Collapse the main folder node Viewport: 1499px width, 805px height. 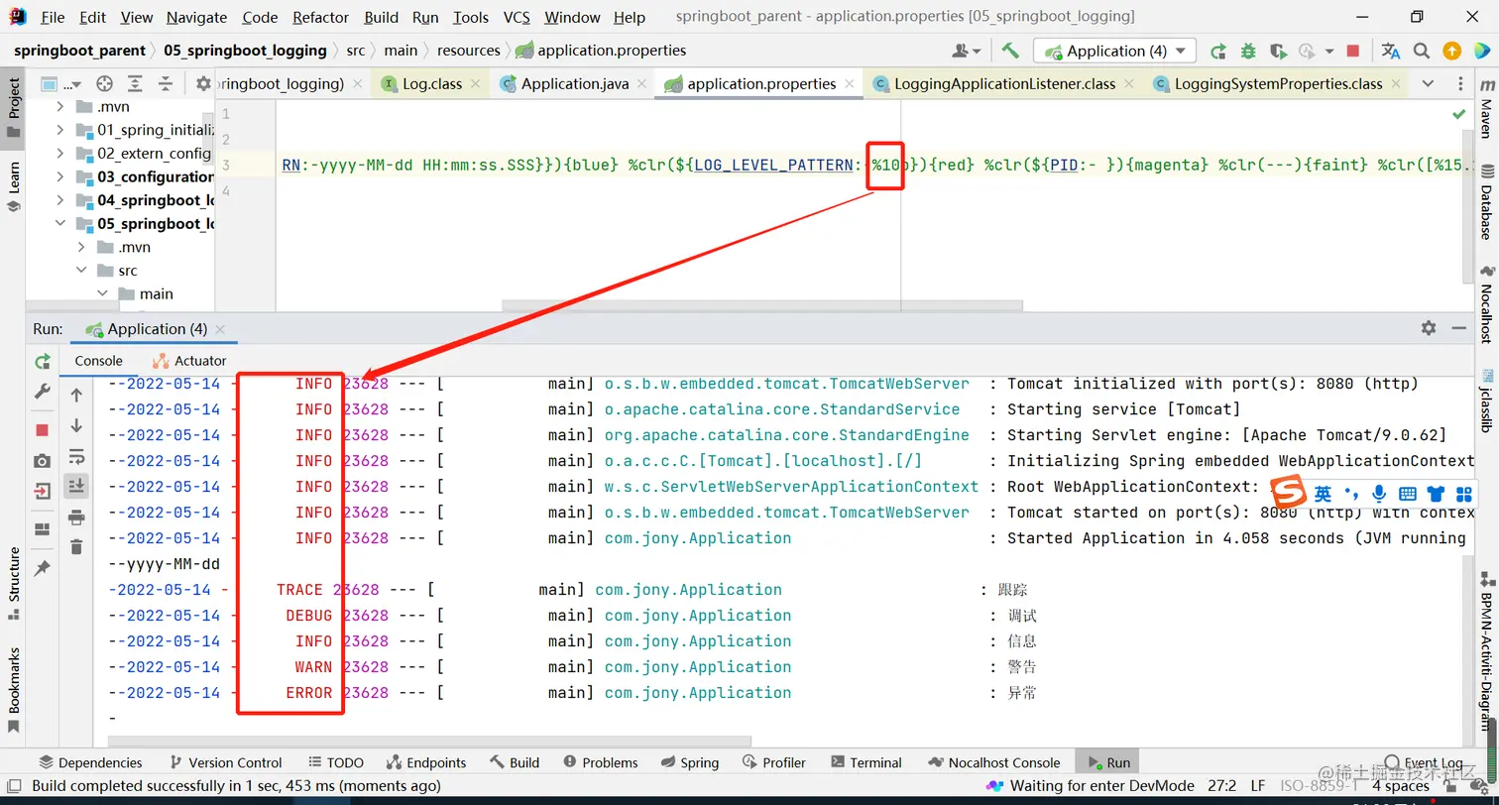[102, 293]
